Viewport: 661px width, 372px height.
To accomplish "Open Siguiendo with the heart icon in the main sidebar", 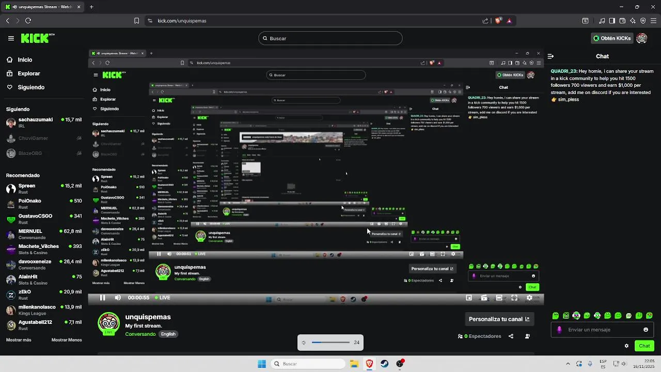I will [25, 87].
